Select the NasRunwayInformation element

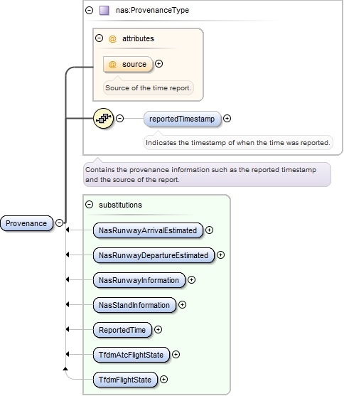coord(139,280)
